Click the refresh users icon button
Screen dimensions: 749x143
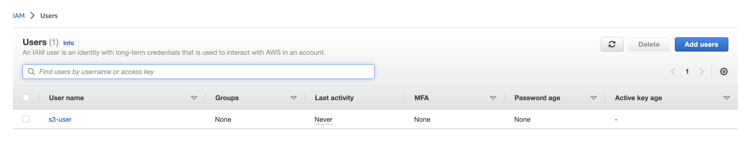pyautogui.click(x=612, y=44)
